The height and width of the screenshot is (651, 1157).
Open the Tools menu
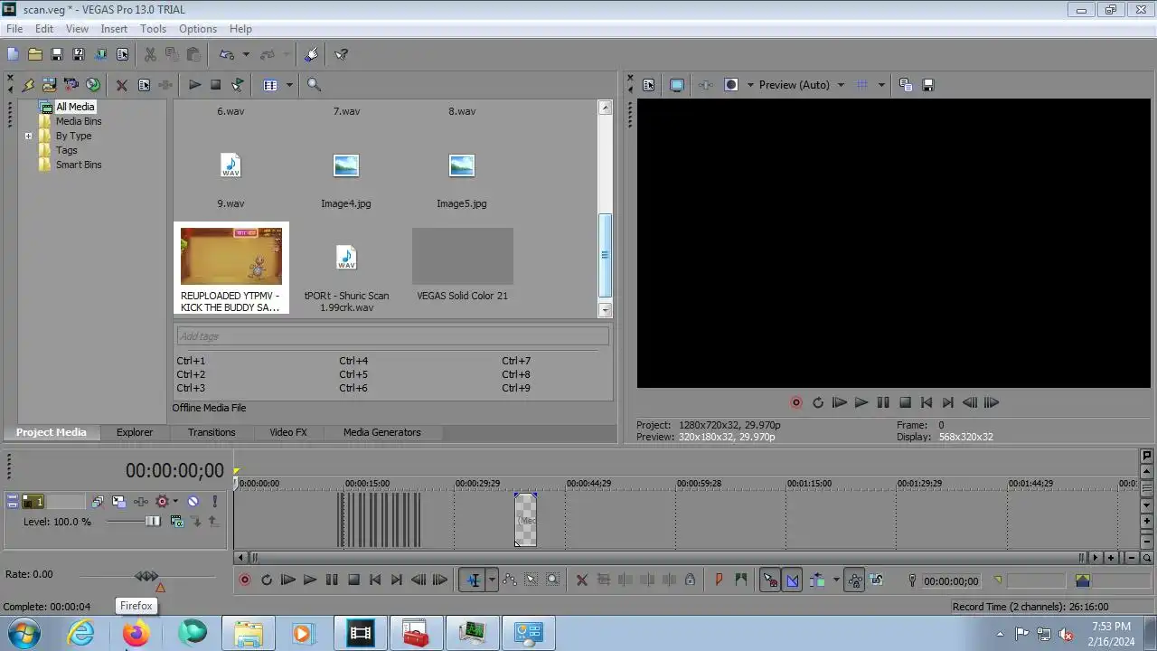[x=153, y=29]
